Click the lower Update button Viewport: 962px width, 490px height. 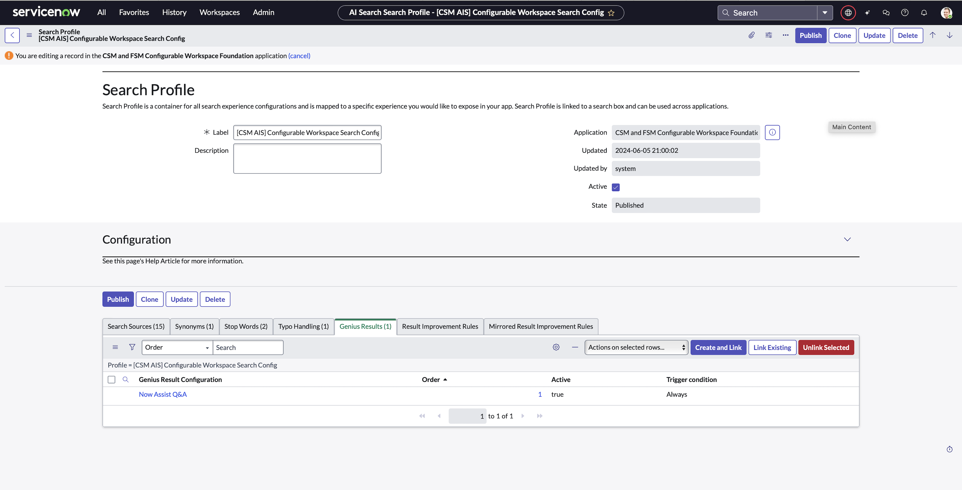[181, 299]
